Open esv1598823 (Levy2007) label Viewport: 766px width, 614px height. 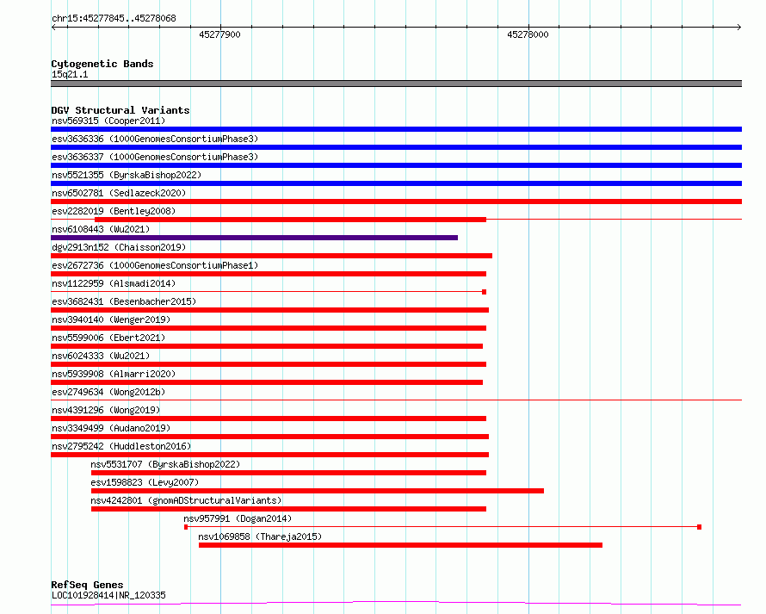(145, 482)
